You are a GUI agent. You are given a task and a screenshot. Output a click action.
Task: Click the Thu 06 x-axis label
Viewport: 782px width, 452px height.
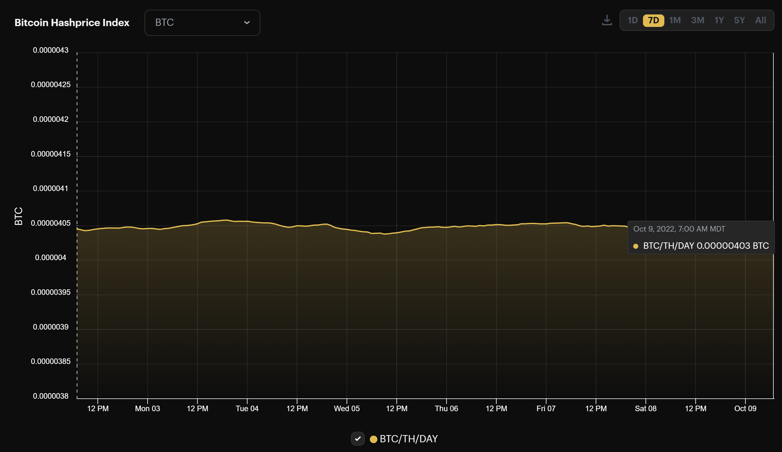(446, 408)
